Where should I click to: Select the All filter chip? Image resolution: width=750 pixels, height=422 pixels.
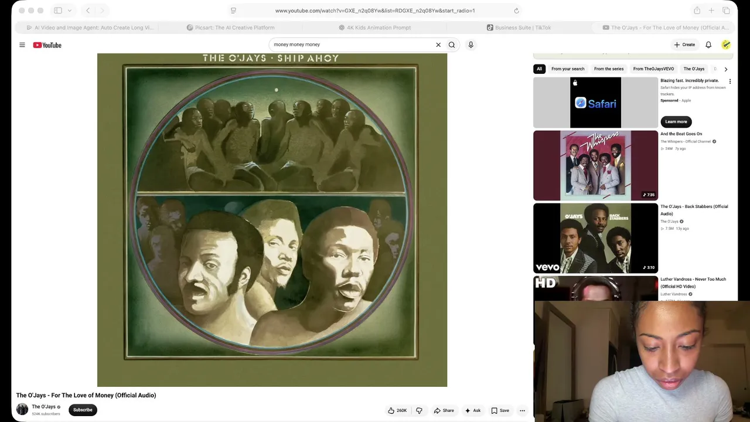point(539,69)
